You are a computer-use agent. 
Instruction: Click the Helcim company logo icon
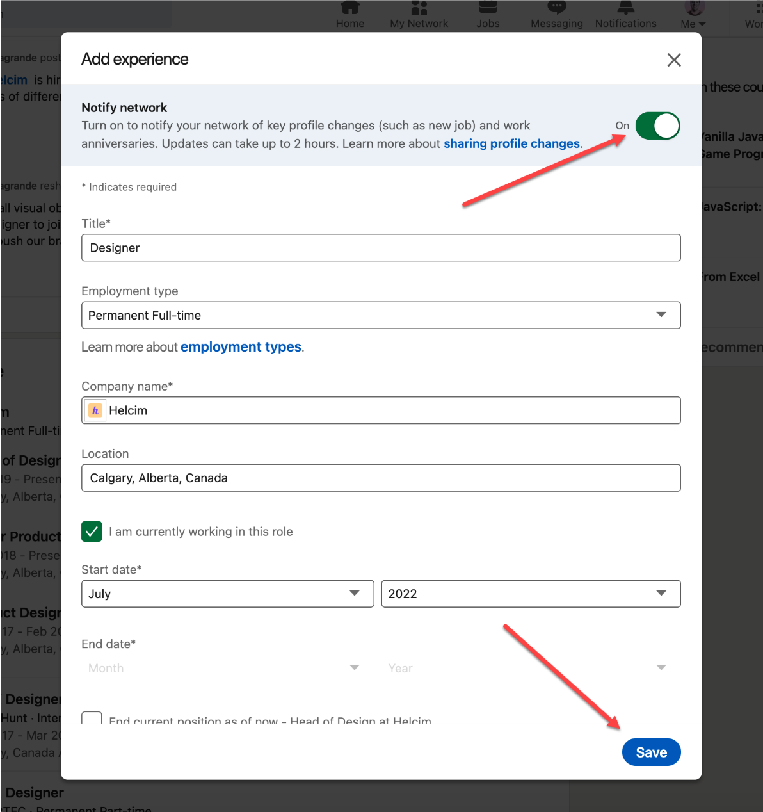pos(95,410)
